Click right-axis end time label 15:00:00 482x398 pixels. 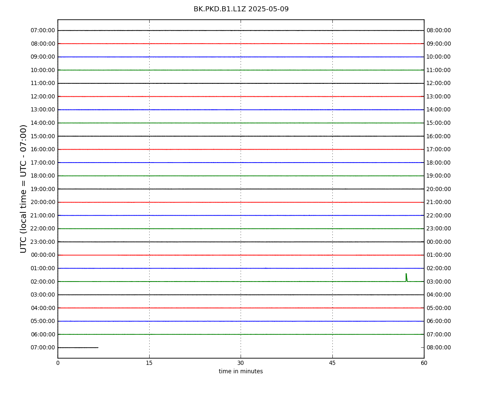439,123
